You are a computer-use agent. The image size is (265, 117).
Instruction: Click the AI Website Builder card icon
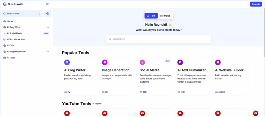point(218,62)
